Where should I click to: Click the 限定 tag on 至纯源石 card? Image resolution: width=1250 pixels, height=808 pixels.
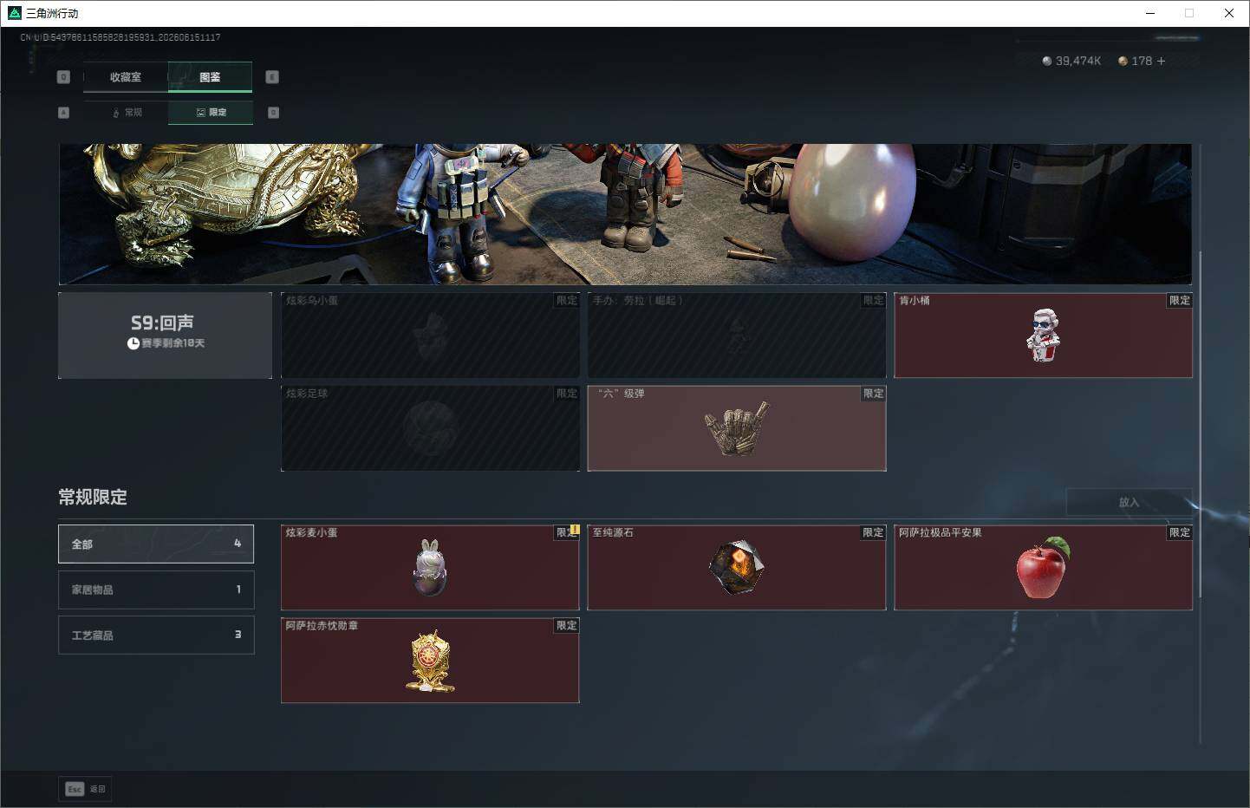tap(873, 532)
